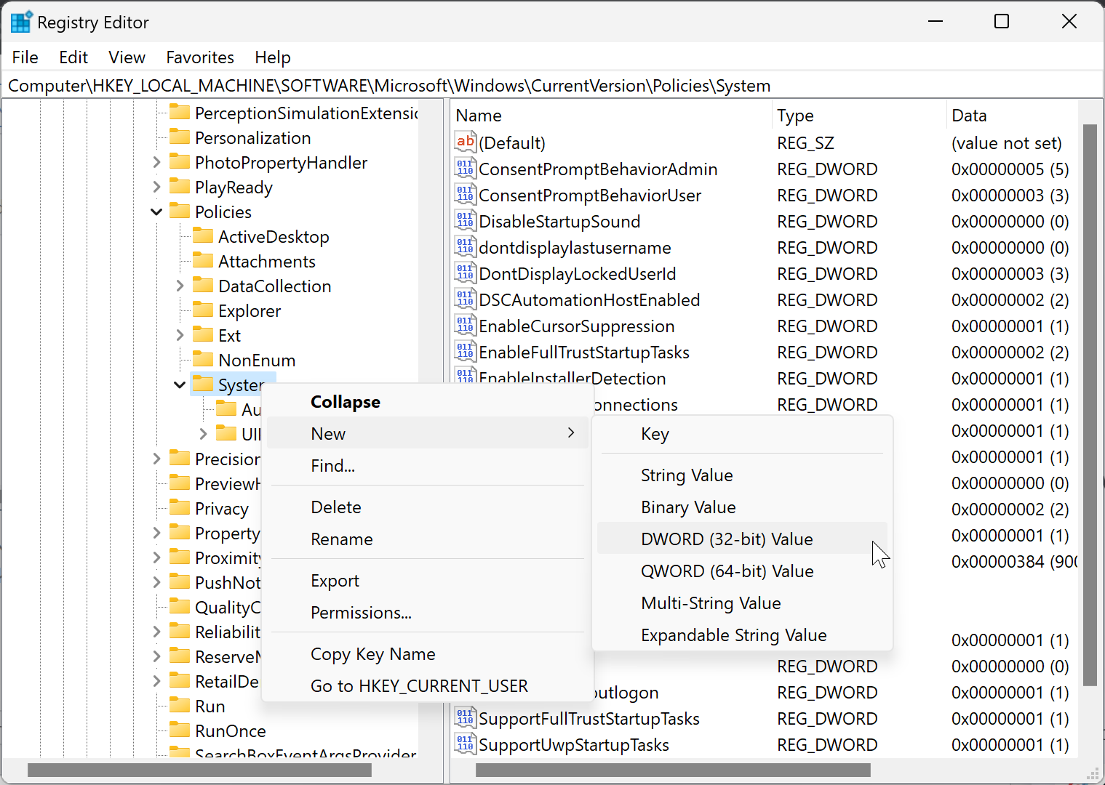Click Permissions... in the context menu

pyautogui.click(x=427, y=612)
